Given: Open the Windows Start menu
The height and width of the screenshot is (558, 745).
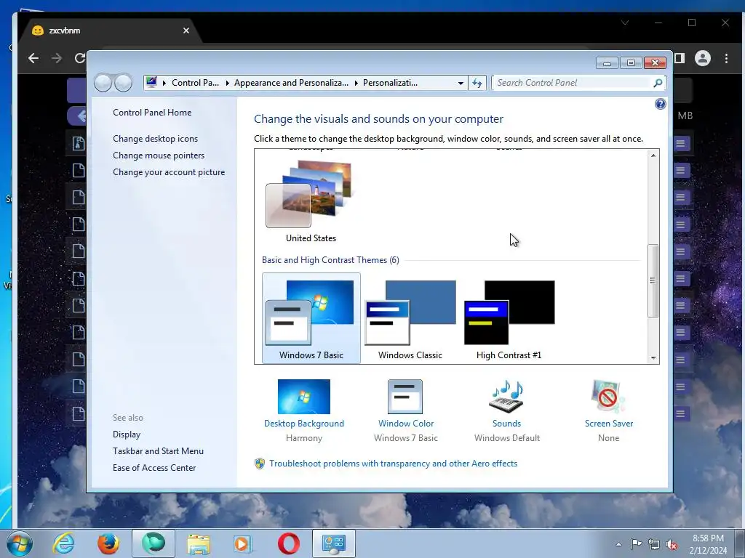Looking at the screenshot, I should coord(20,543).
